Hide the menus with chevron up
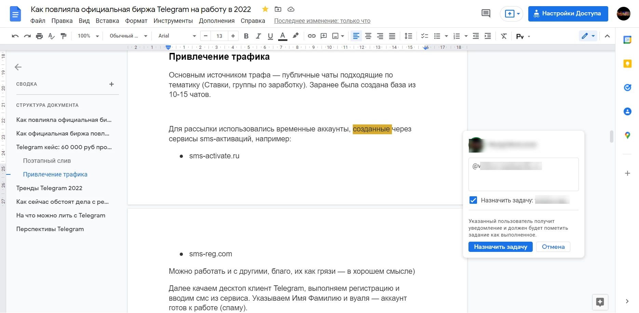 tap(607, 36)
